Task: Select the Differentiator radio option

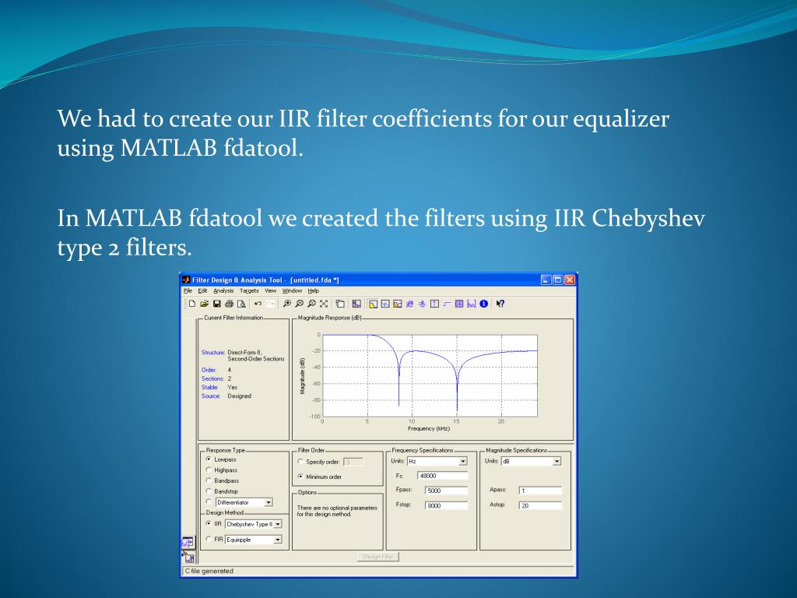Action: click(209, 502)
